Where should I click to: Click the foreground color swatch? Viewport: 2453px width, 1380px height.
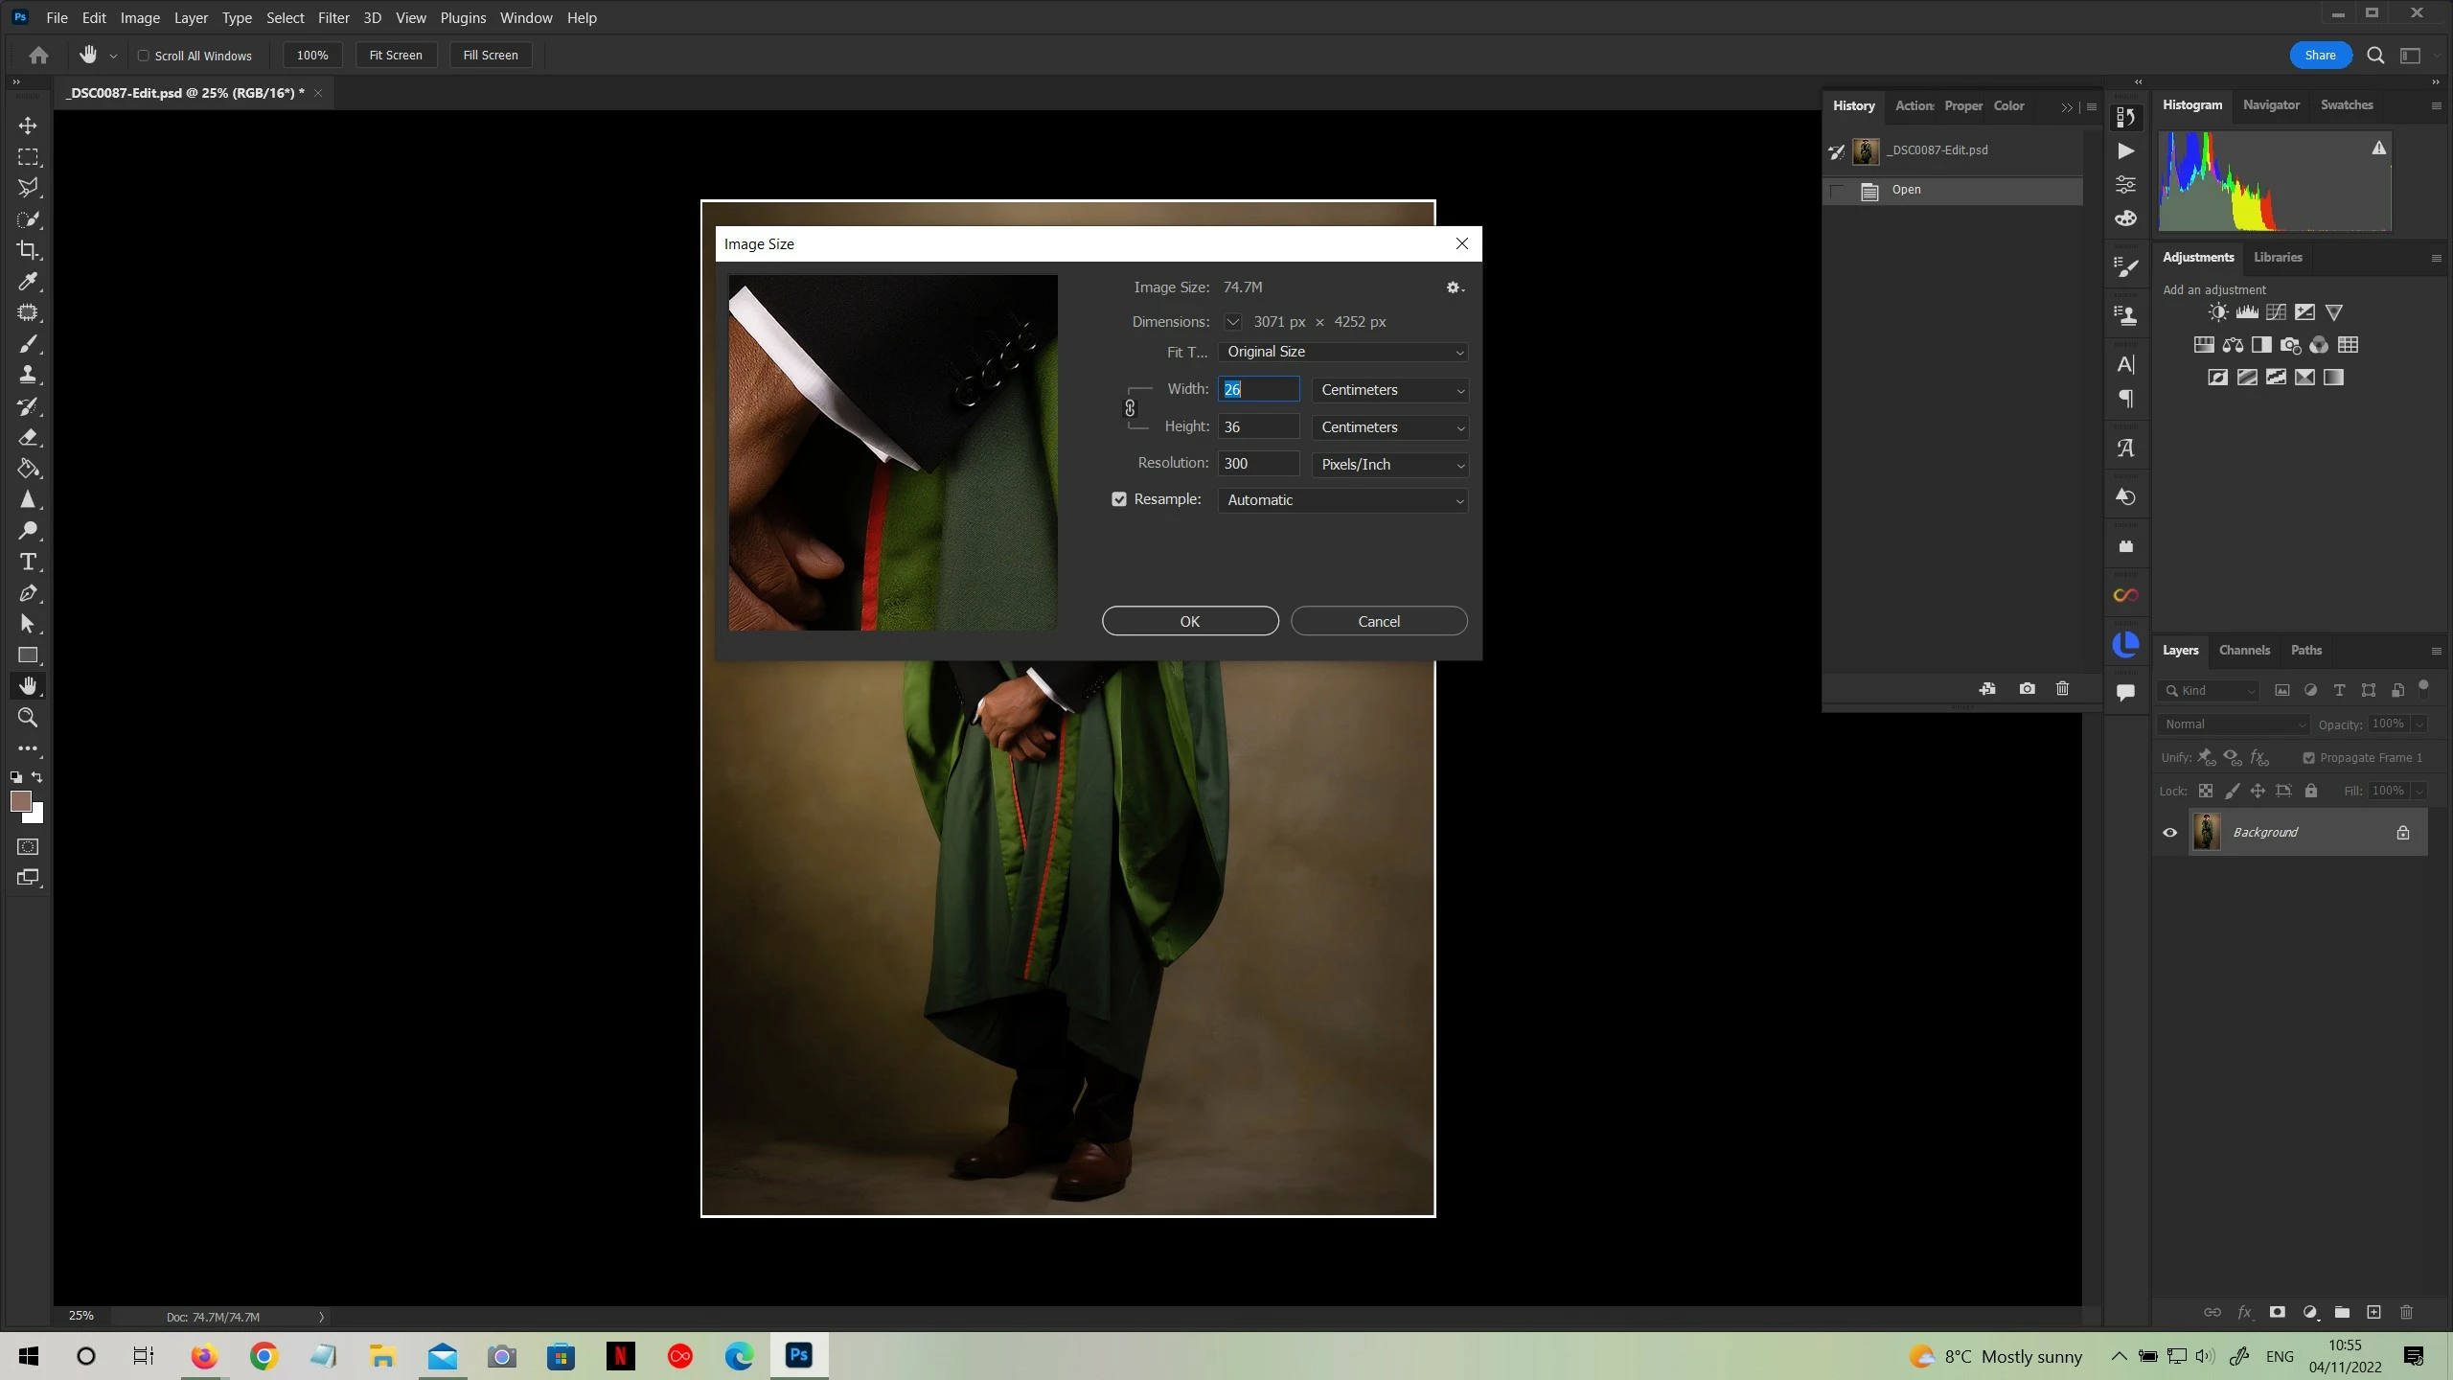[x=20, y=801]
